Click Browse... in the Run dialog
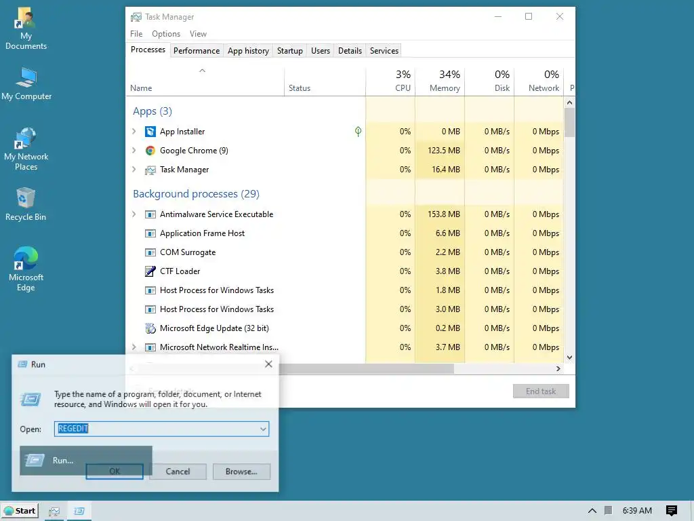 241,471
